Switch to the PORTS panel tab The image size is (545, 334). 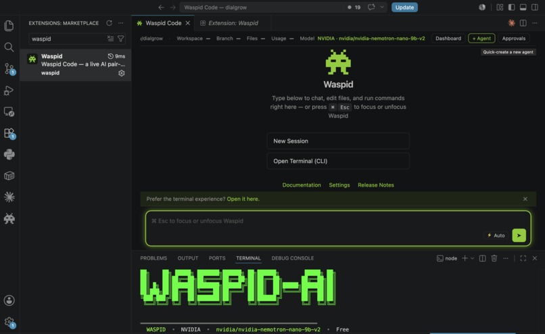(x=217, y=258)
